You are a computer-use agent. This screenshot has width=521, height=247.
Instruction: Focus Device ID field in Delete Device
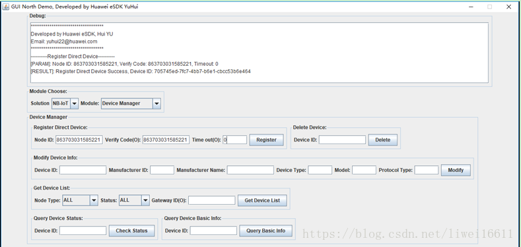[342, 140]
